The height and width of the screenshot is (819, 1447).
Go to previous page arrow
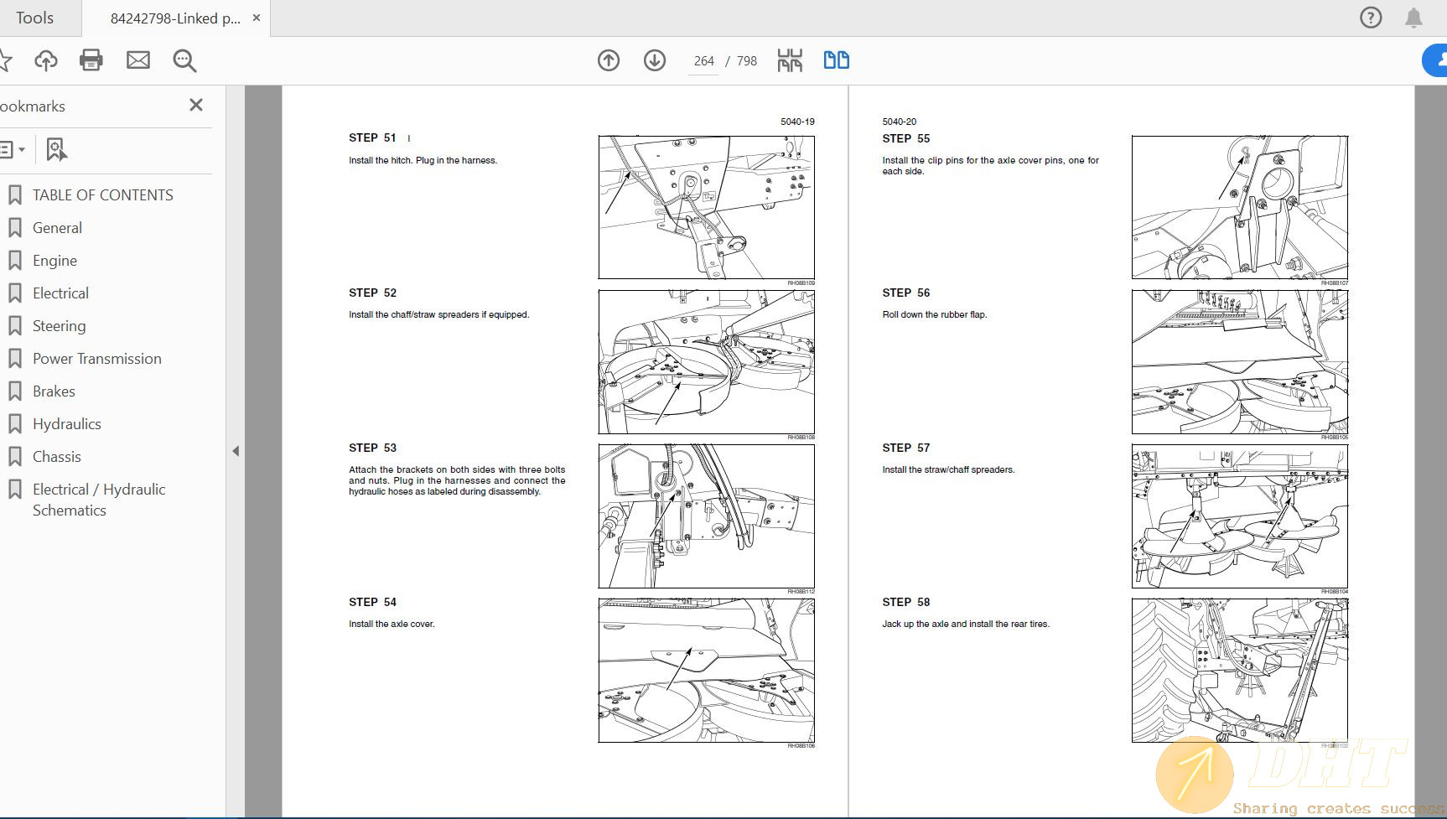(609, 60)
